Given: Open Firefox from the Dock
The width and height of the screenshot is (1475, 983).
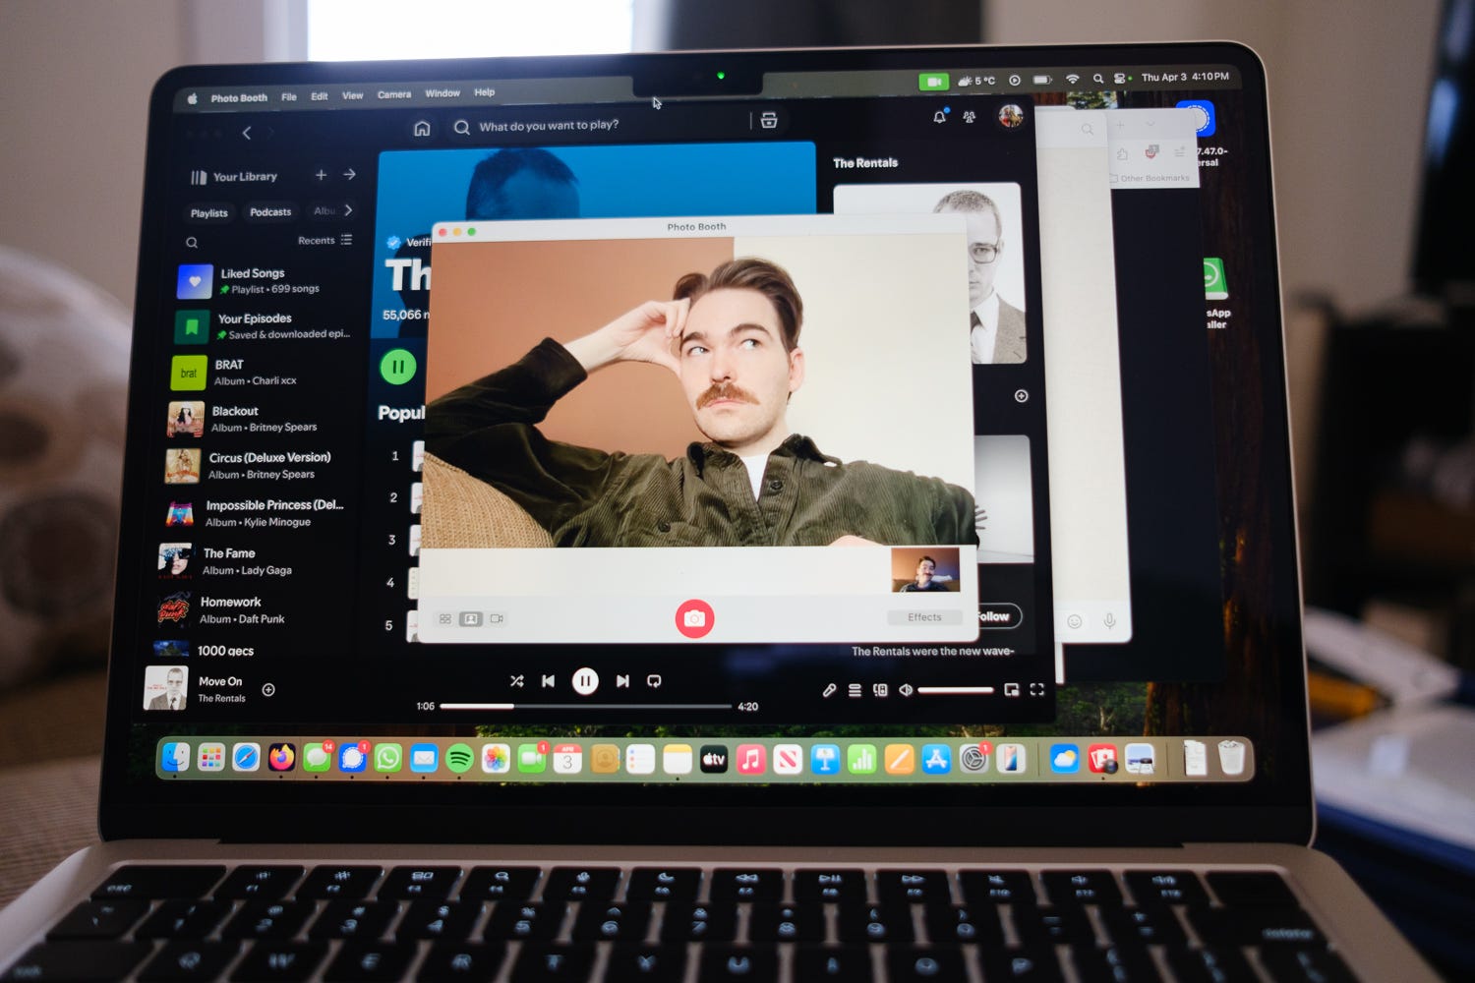Looking at the screenshot, I should click(x=281, y=758).
